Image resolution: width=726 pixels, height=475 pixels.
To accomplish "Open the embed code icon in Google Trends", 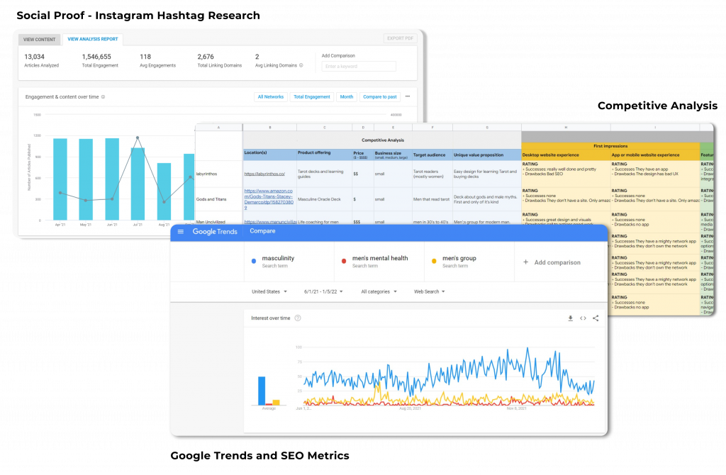I will 583,318.
